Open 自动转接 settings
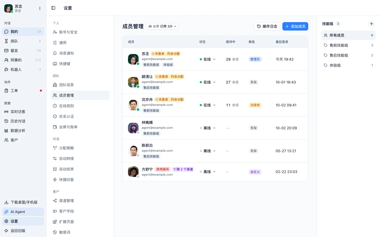The height and width of the screenshot is (237, 380). tap(80, 159)
